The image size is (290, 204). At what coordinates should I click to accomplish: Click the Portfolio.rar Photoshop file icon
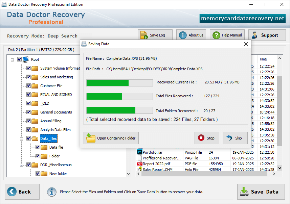(x=140, y=152)
